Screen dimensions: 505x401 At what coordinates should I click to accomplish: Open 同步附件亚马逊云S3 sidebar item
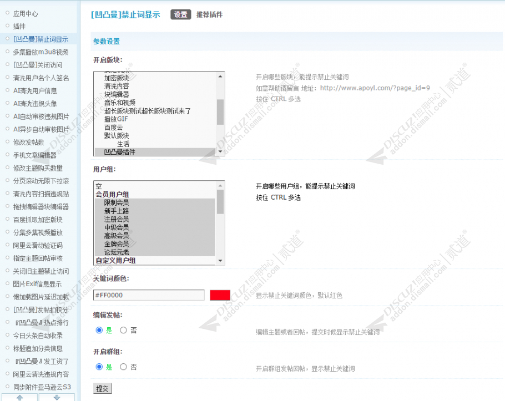click(x=42, y=387)
